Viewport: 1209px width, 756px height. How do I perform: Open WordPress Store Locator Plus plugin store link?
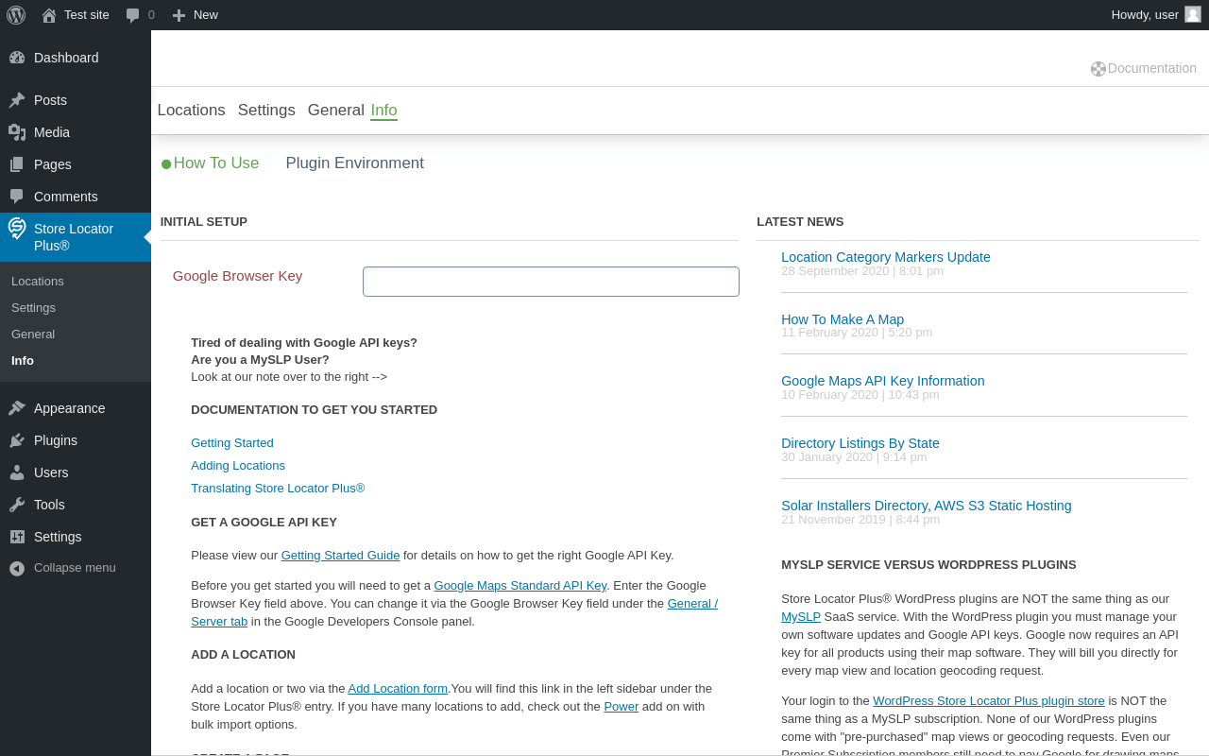pos(989,701)
